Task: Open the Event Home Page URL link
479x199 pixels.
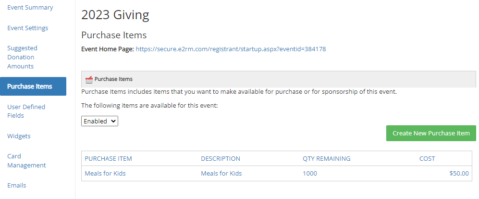Action: click(231, 49)
